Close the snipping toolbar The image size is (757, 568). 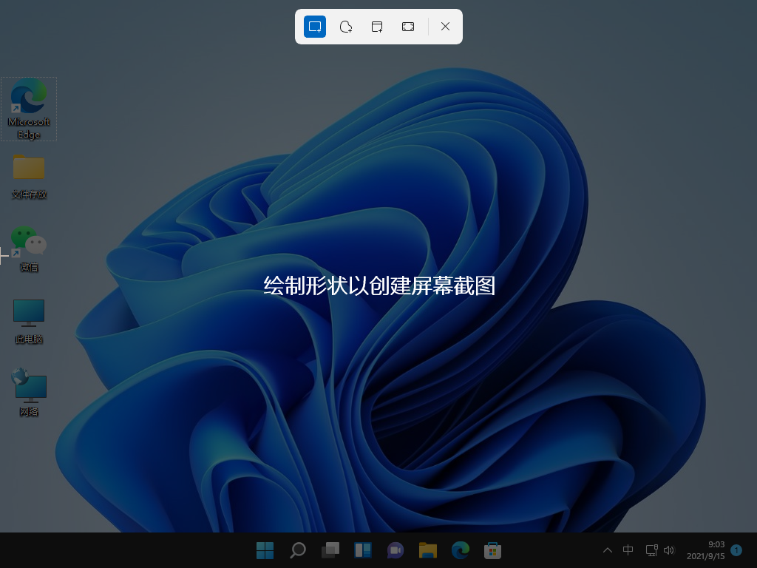tap(445, 27)
